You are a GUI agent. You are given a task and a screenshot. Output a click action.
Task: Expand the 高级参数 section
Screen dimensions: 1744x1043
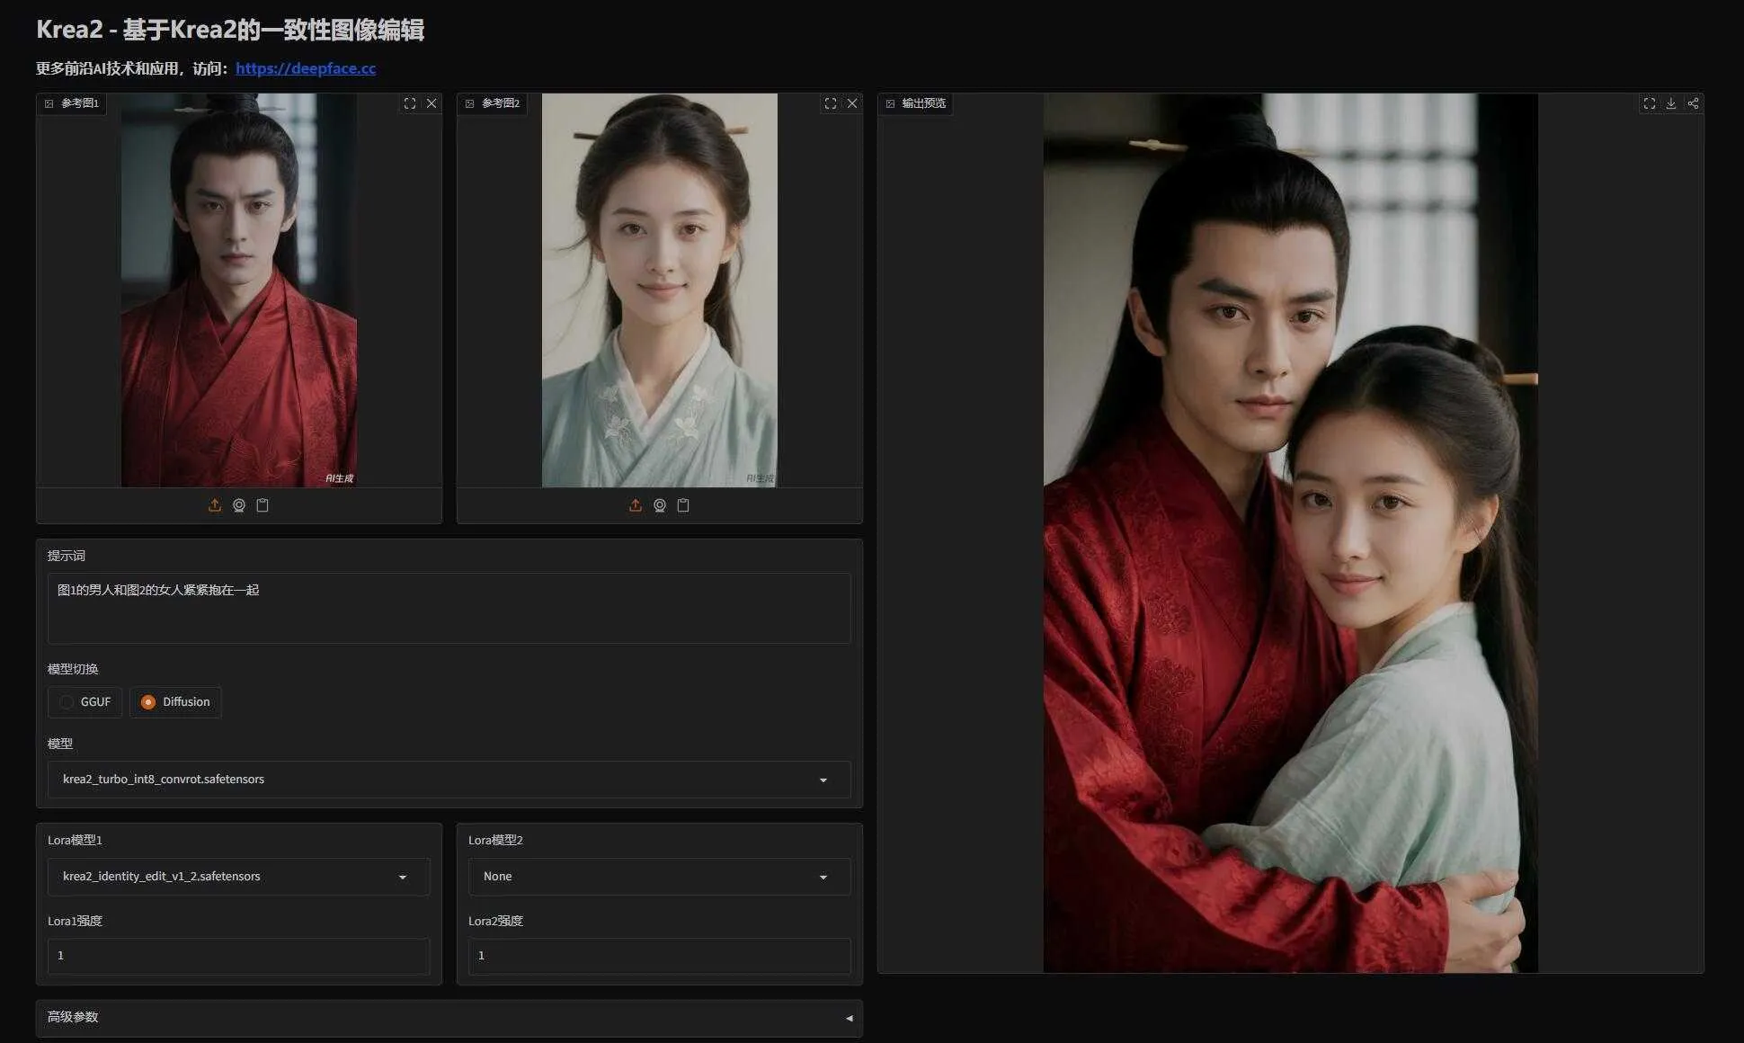[449, 1018]
